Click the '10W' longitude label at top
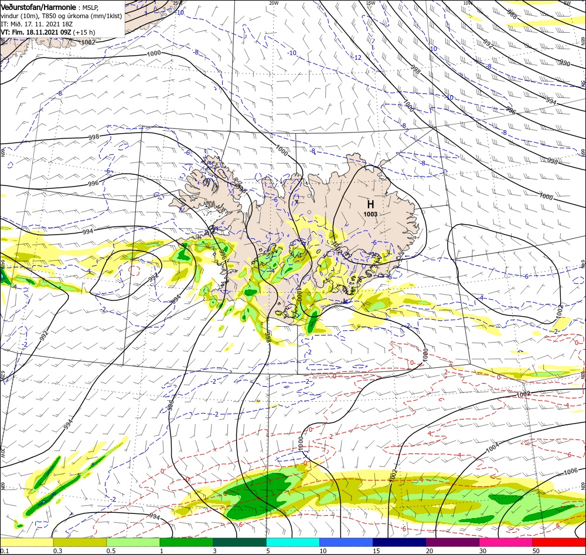 pyautogui.click(x=468, y=3)
